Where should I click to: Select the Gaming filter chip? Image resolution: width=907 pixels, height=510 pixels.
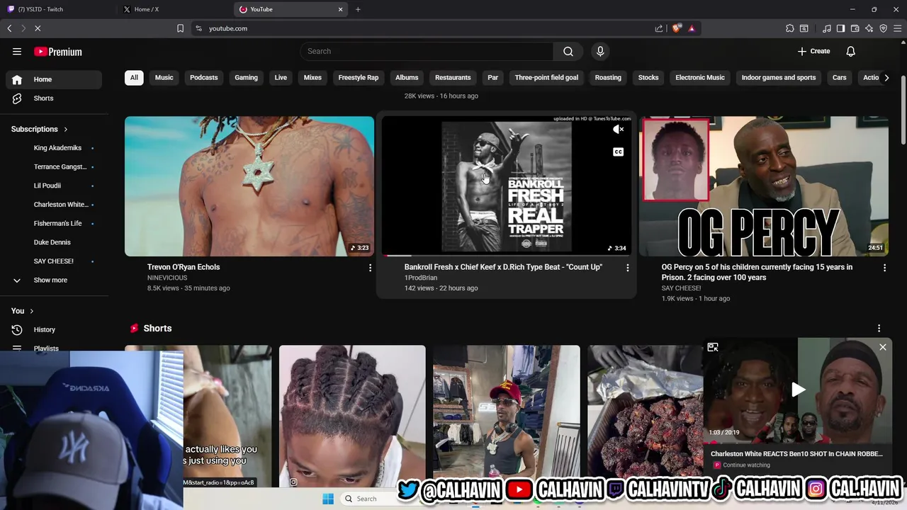246,77
